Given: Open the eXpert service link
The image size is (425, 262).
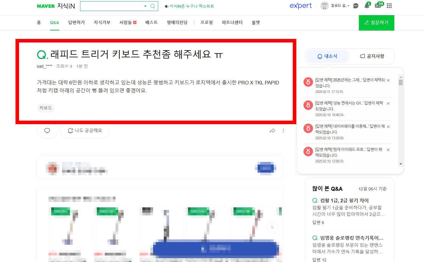Looking at the screenshot, I should (301, 6).
